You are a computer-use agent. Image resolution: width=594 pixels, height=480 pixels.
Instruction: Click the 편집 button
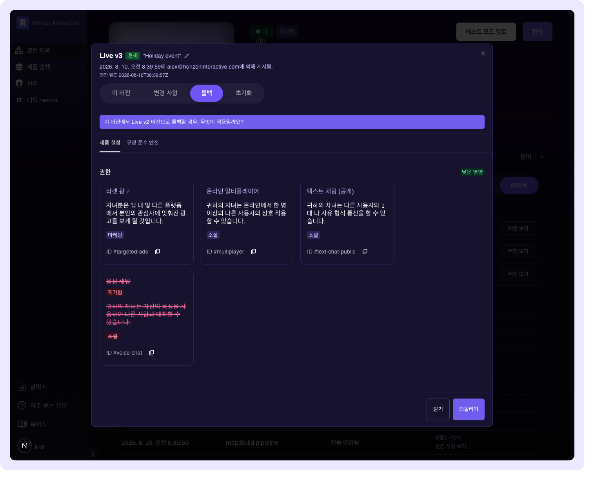(538, 32)
